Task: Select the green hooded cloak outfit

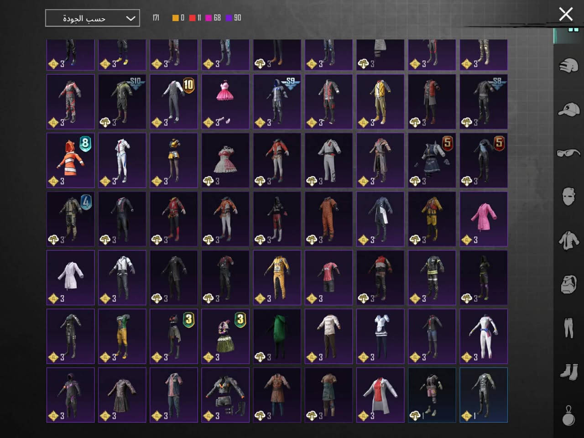Action: [277, 336]
